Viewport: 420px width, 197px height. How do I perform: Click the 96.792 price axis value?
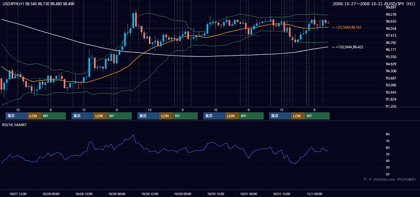pos(390,43)
